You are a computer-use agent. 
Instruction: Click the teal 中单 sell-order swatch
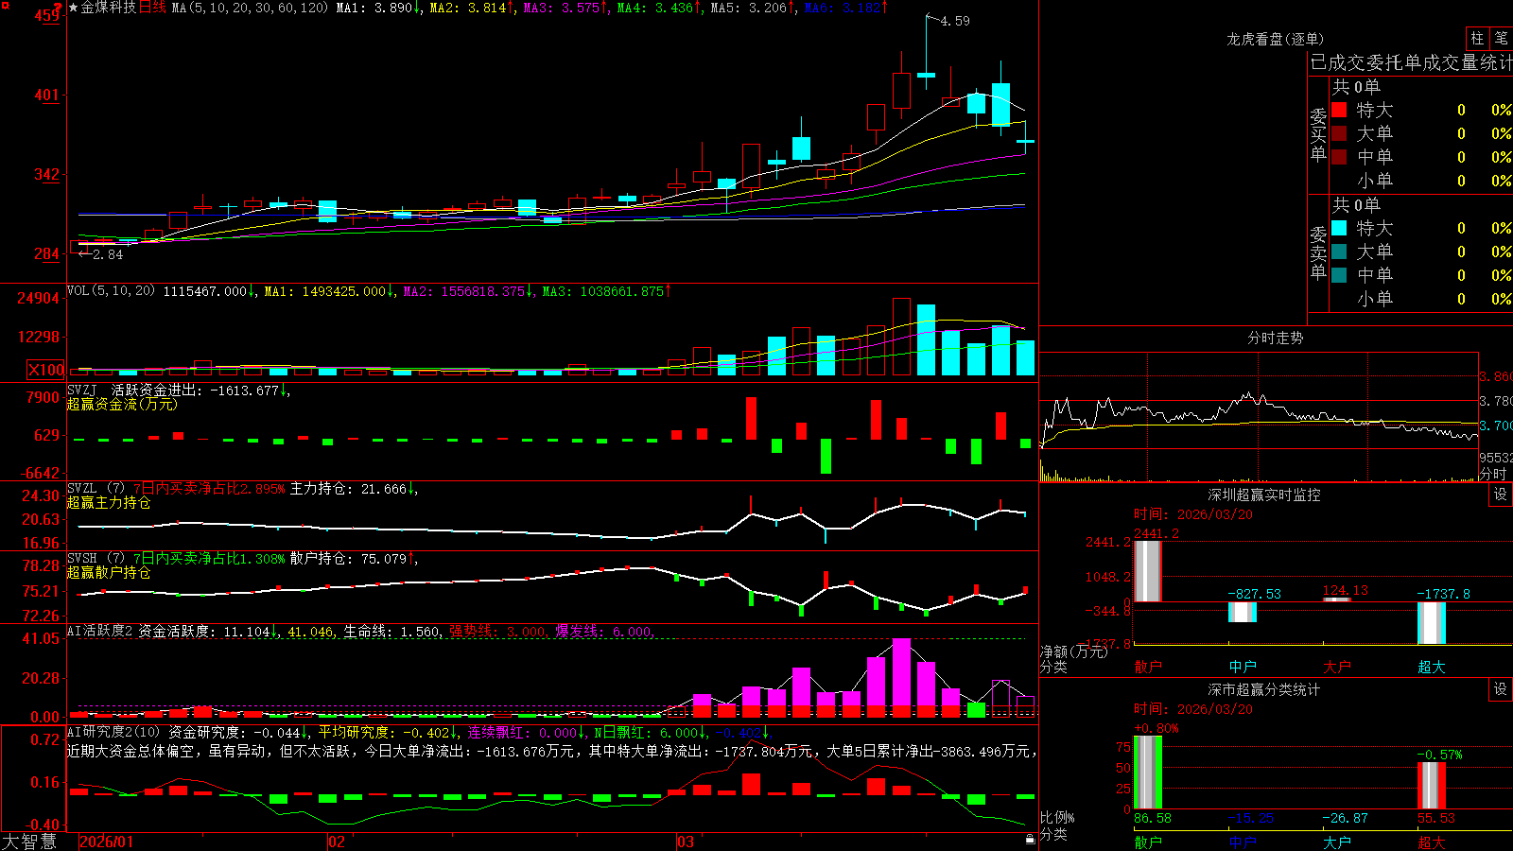(1339, 275)
